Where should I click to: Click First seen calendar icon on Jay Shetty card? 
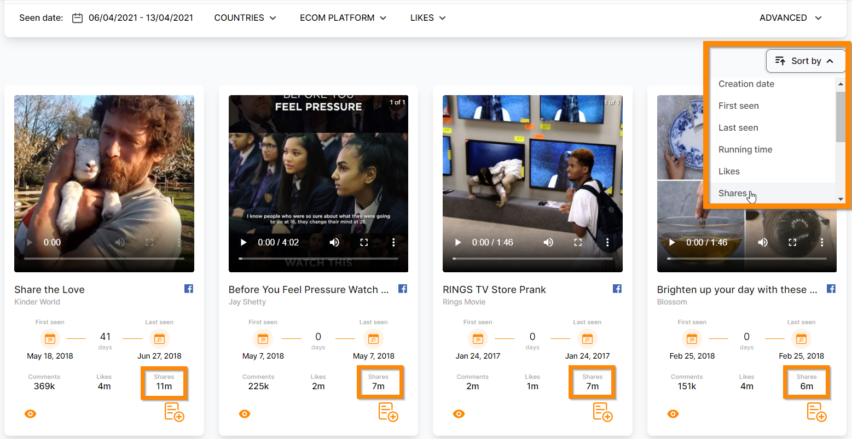click(x=263, y=339)
